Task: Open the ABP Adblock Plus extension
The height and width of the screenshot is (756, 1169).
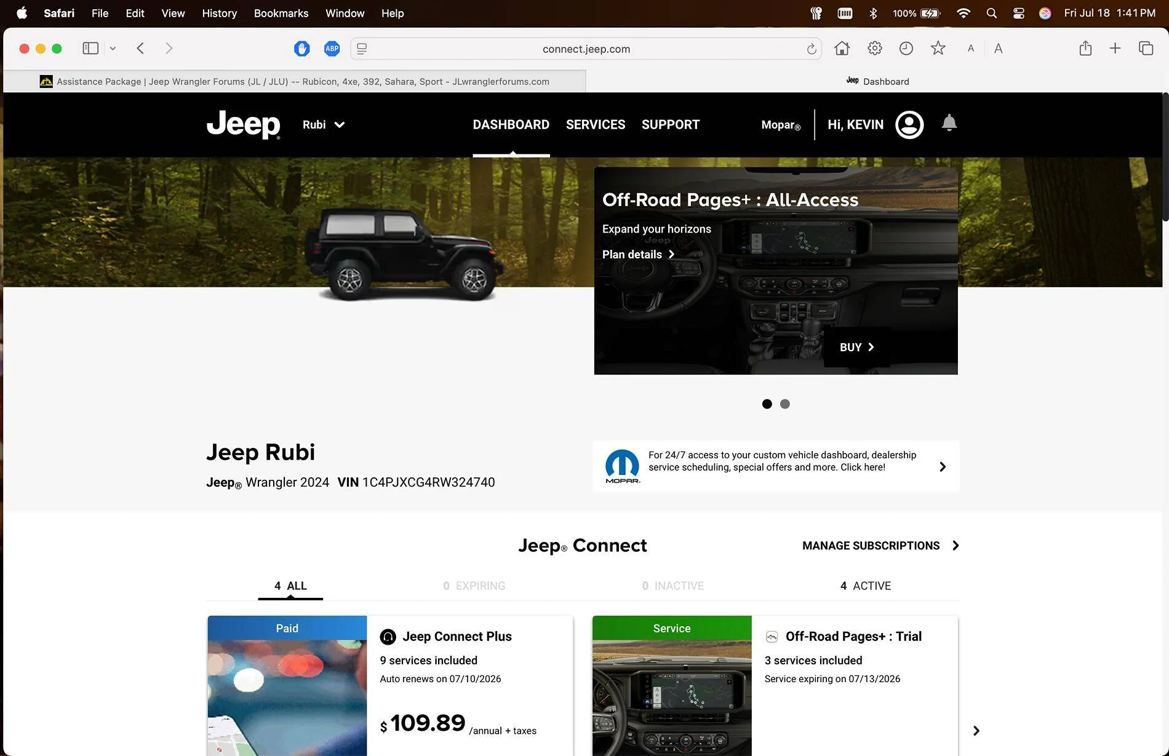Action: point(332,49)
